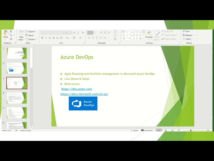214x161 pixels.
Task: Open the Section dropdown
Action: (x=31, y=39)
